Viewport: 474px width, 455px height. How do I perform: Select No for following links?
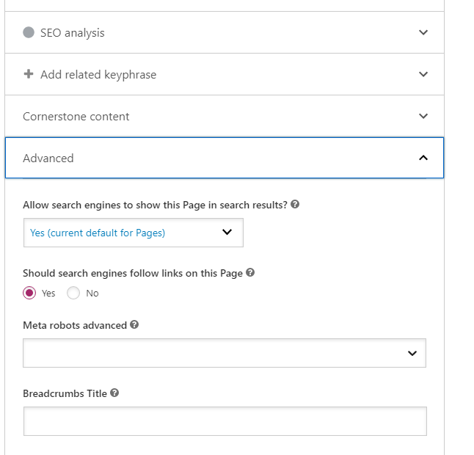click(73, 293)
